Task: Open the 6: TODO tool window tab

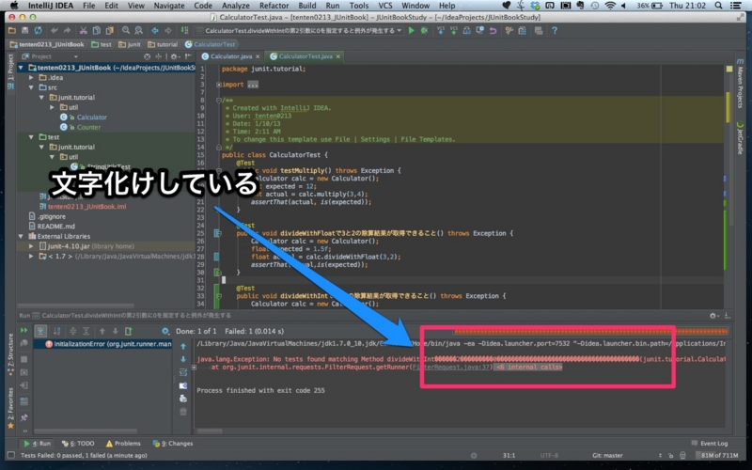Action: [x=78, y=444]
